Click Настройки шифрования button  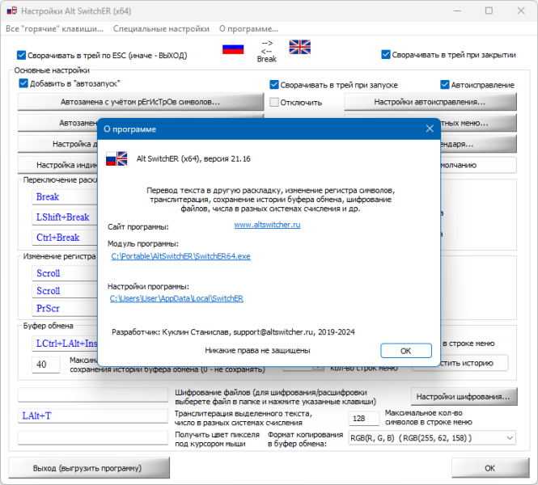(464, 397)
